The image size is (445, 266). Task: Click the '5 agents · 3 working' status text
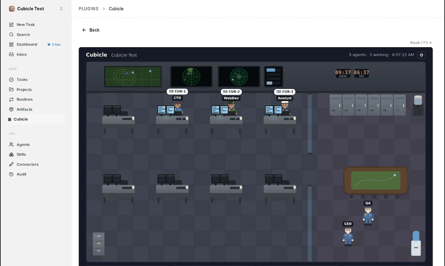point(369,55)
